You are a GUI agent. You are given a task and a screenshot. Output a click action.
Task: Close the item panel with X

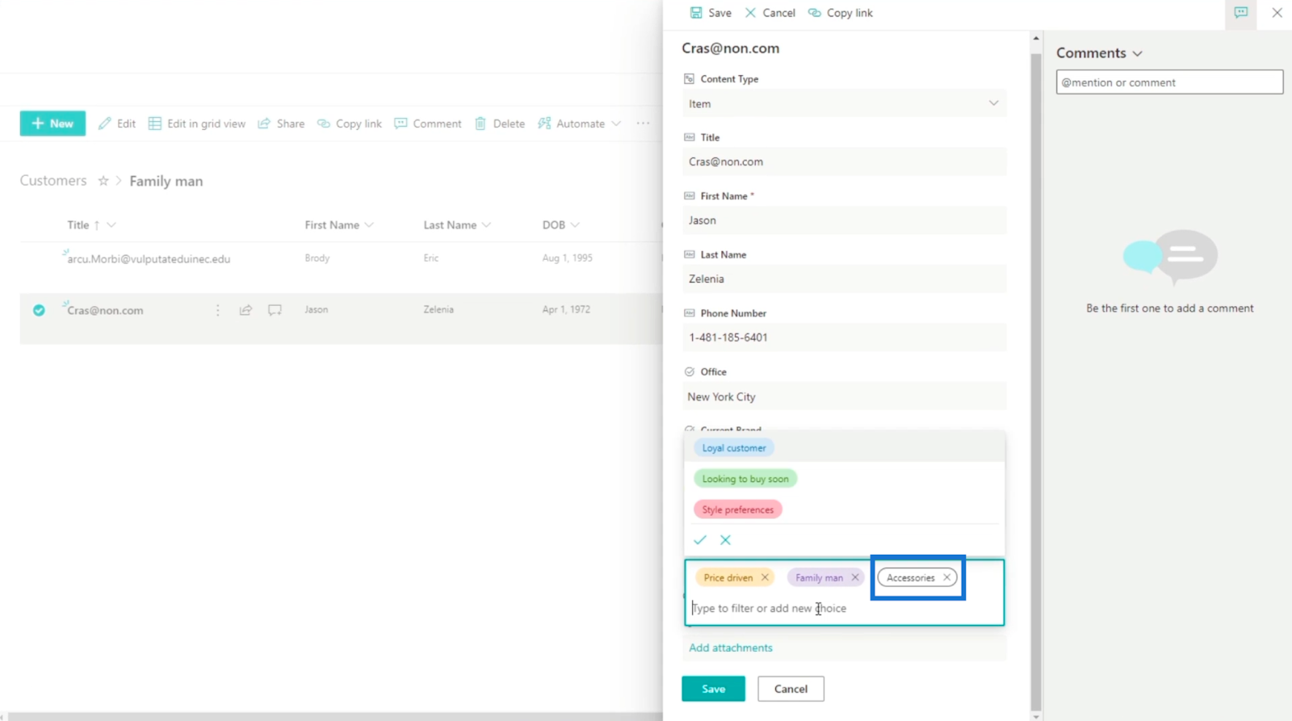tap(1277, 13)
